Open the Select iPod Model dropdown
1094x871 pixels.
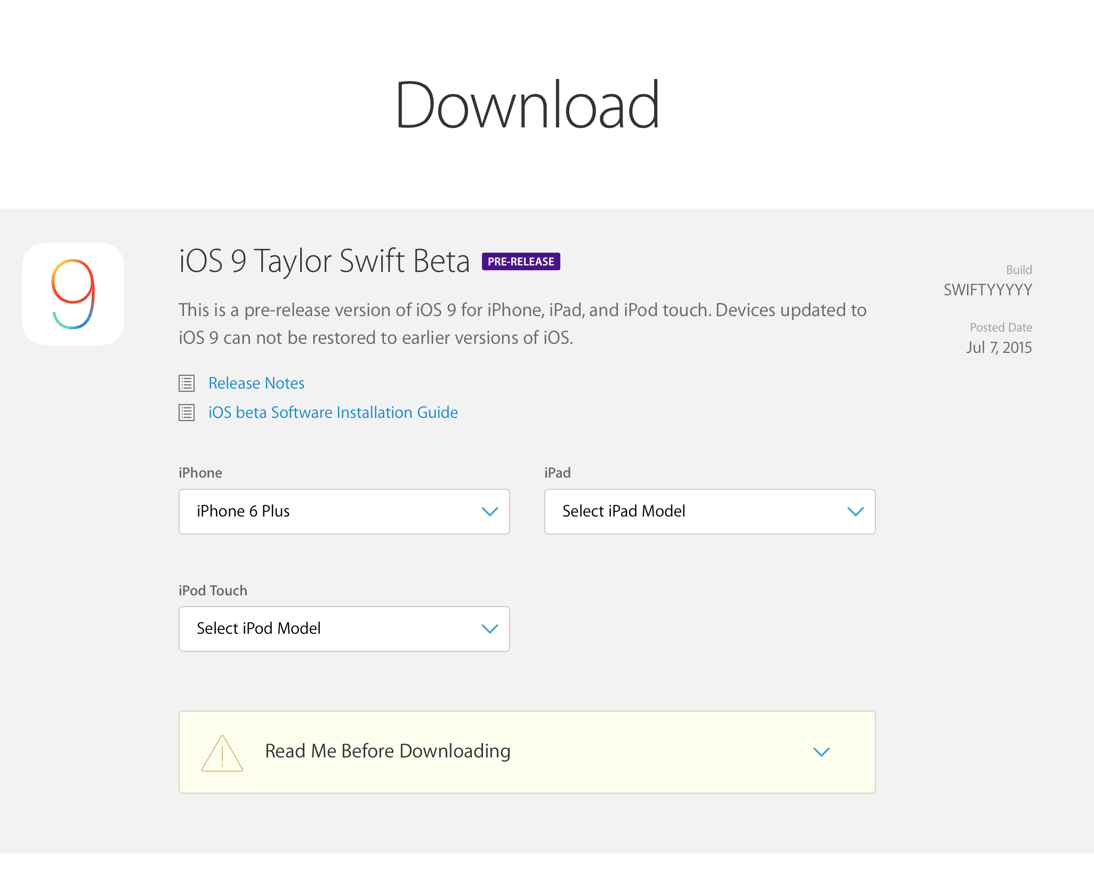(344, 629)
